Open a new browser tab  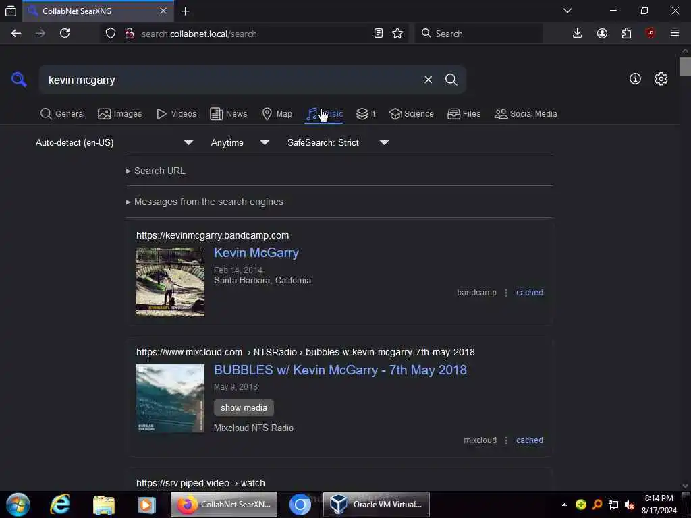point(185,11)
